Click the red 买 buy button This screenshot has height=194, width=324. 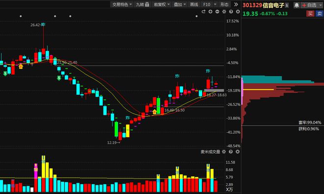coord(310,14)
